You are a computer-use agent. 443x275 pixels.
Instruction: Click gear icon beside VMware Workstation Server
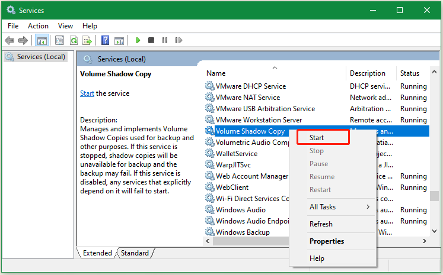pos(209,119)
